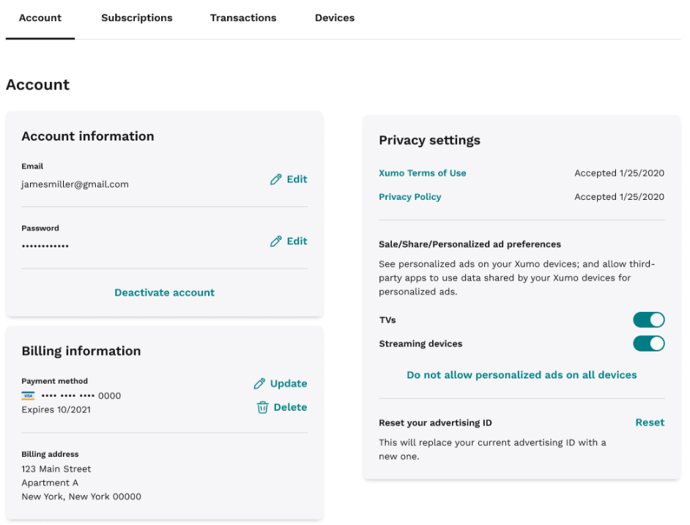Switch to the Subscriptions tab
The image size is (690, 525).
tap(137, 18)
